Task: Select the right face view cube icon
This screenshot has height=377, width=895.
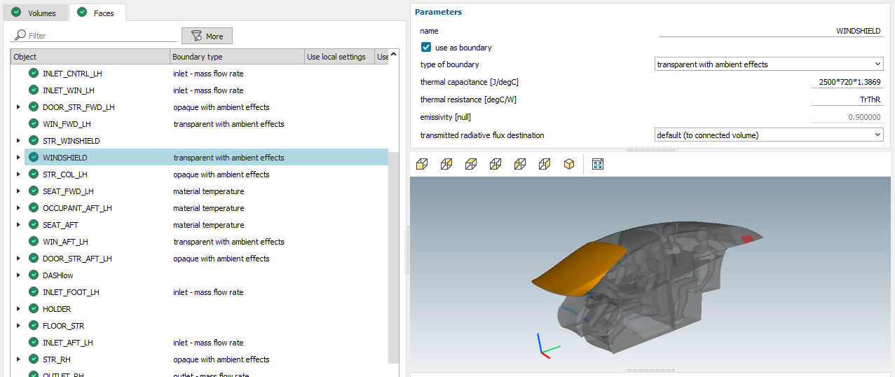Action: pos(545,164)
